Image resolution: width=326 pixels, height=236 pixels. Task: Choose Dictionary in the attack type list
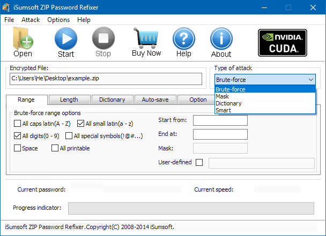(265, 103)
